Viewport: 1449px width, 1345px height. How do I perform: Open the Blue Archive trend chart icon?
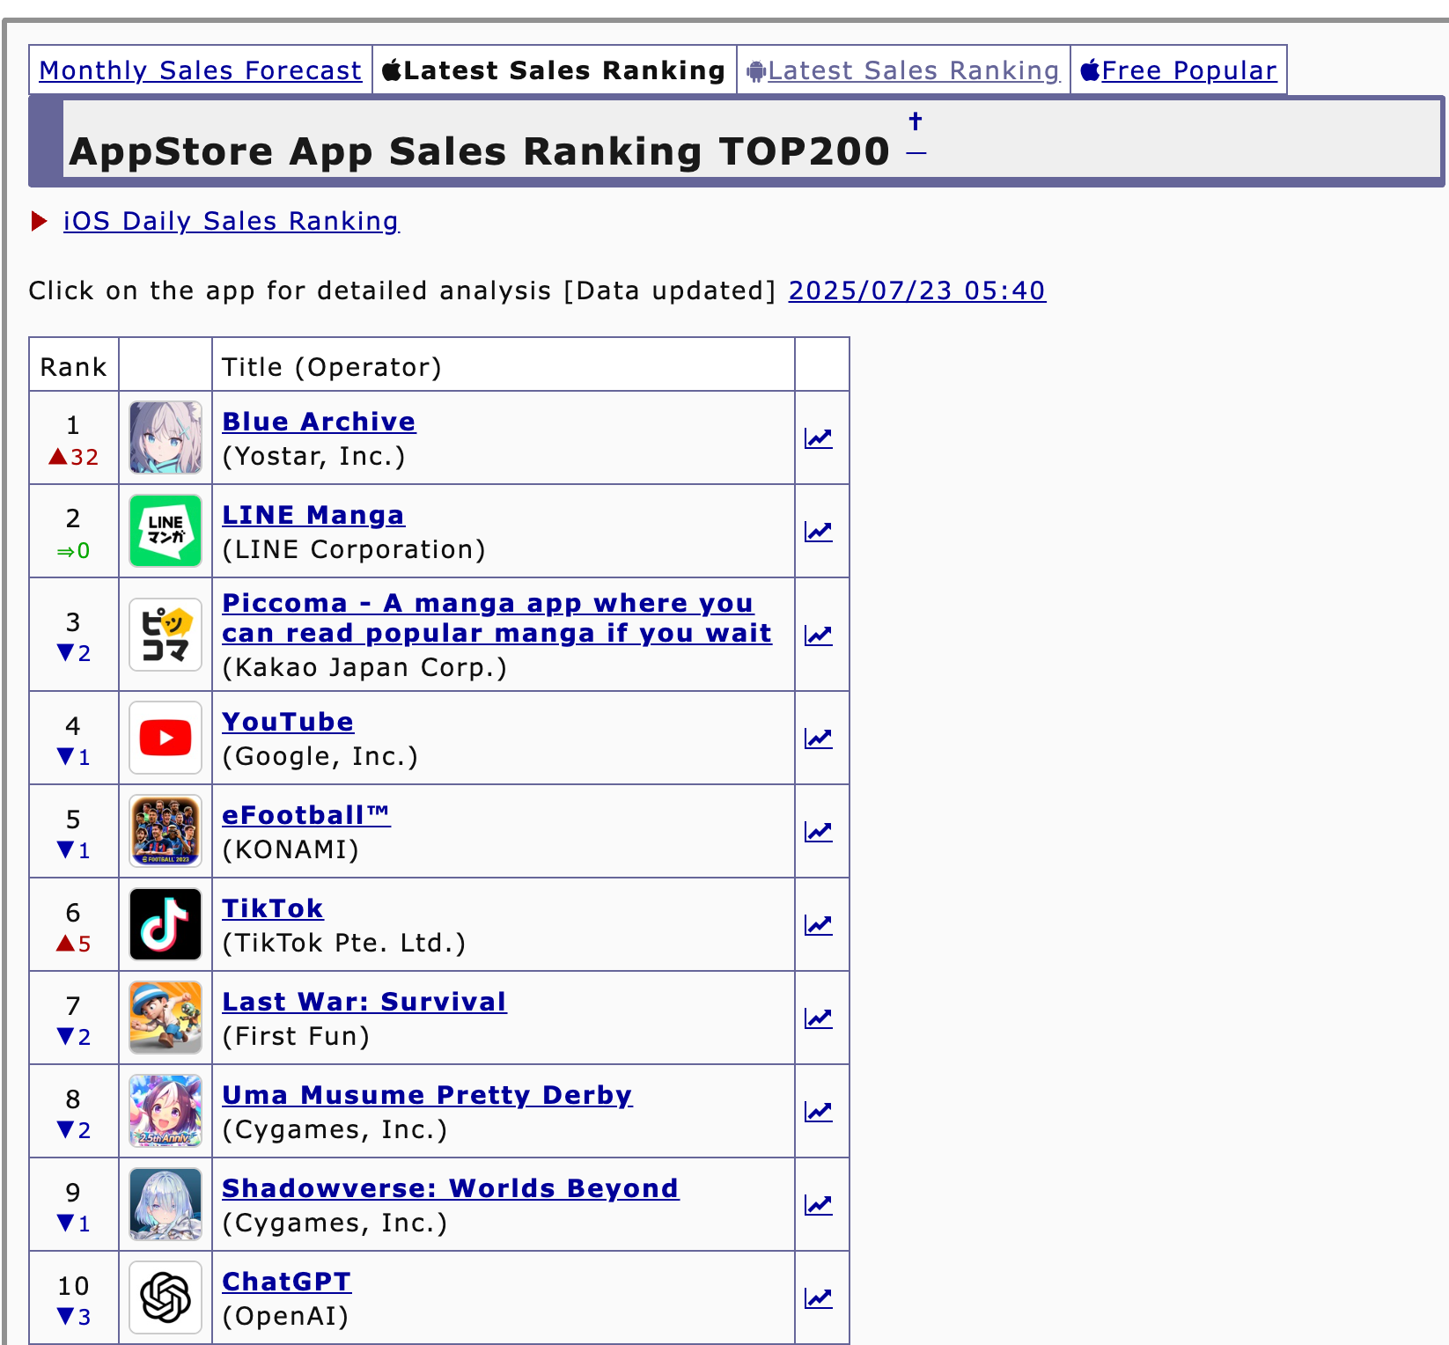coord(819,437)
